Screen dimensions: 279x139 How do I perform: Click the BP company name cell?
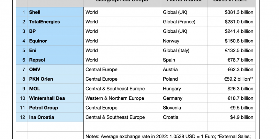pos(55,31)
